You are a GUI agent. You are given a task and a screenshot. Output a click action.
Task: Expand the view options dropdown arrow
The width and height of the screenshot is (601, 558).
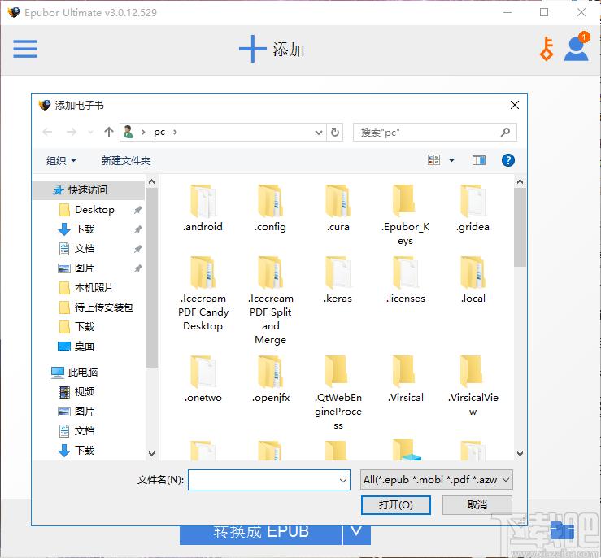(452, 160)
